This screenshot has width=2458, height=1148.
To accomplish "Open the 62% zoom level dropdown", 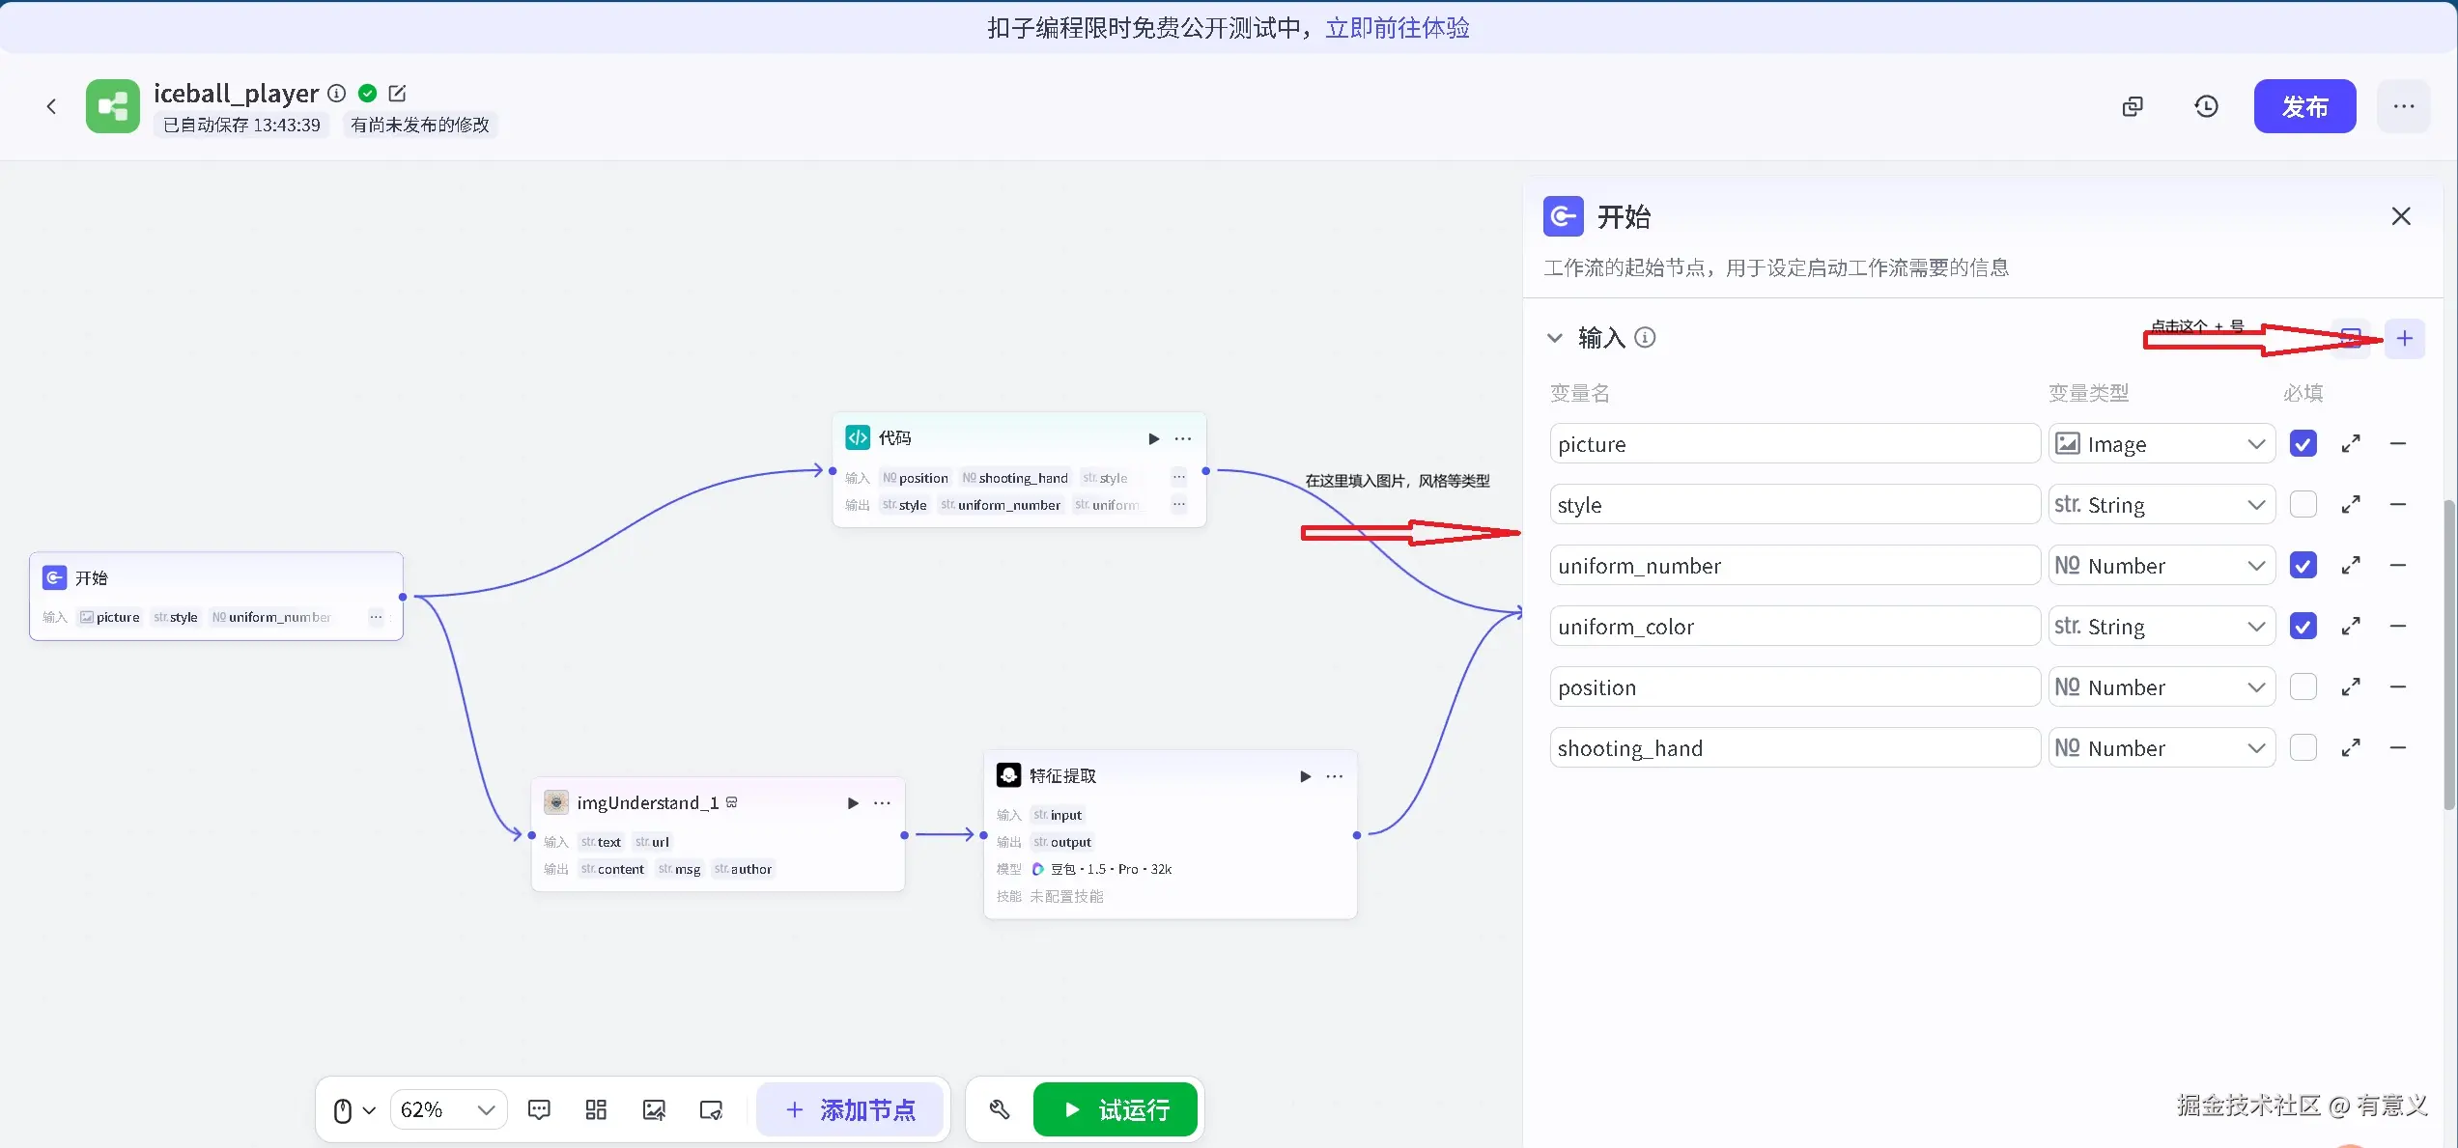I will (x=447, y=1108).
